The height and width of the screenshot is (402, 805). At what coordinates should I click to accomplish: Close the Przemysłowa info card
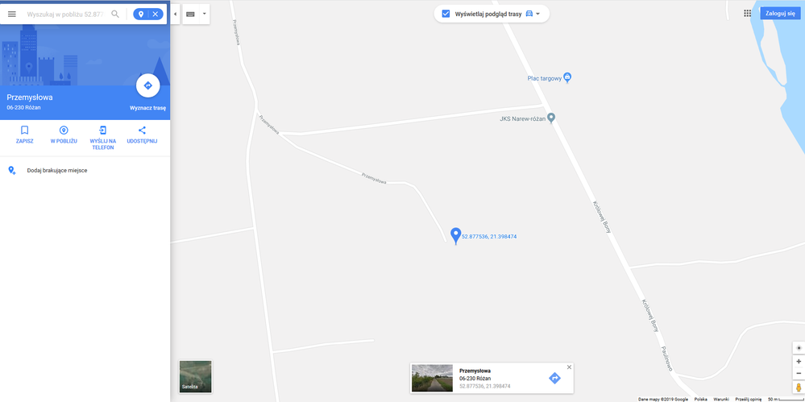click(x=569, y=367)
